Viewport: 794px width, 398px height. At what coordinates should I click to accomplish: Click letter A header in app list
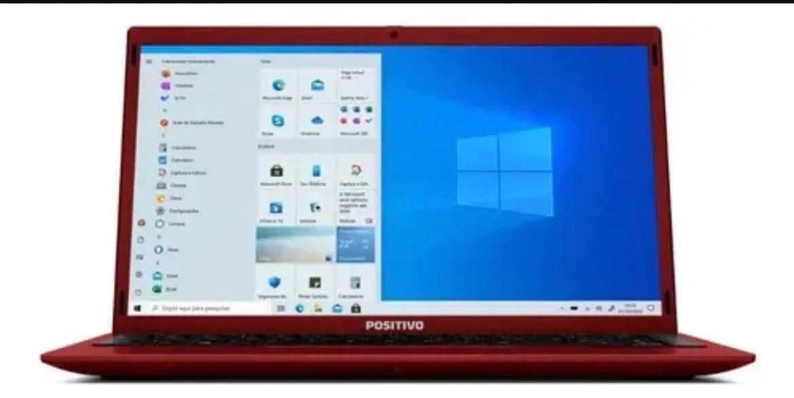click(164, 111)
